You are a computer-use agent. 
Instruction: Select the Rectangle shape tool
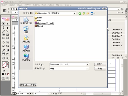click(7, 35)
